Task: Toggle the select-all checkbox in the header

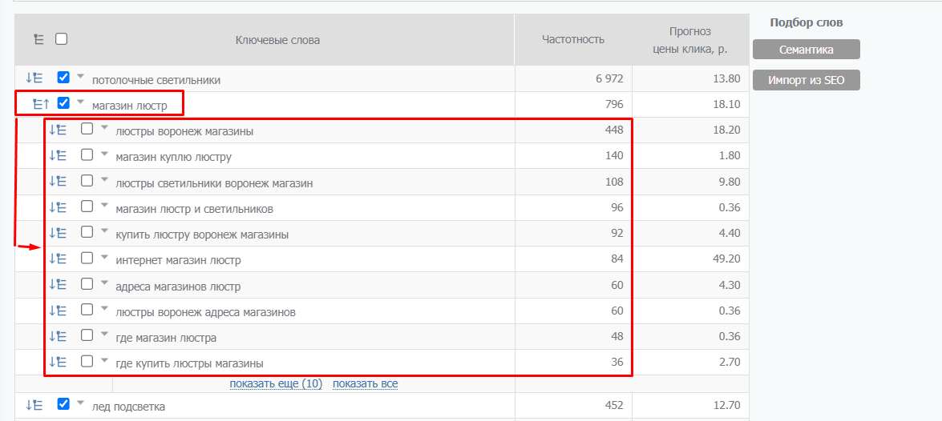Action: 61,39
